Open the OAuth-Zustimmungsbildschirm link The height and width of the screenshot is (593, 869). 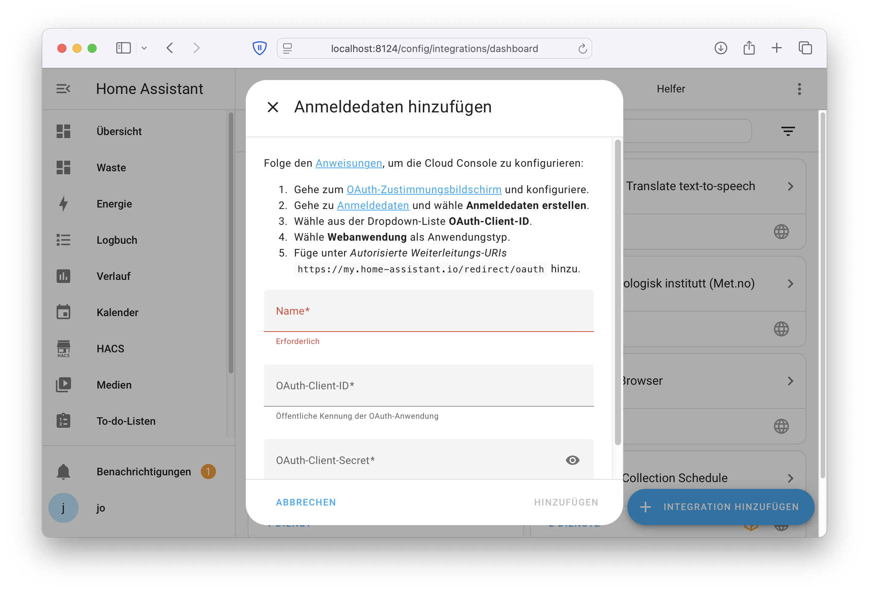[424, 189]
